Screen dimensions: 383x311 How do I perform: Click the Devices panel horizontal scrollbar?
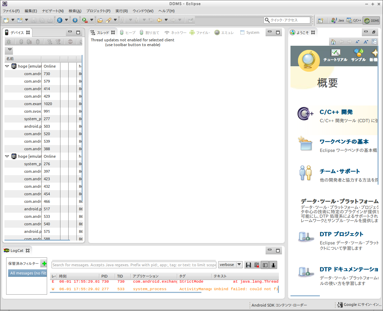[x=37, y=240]
